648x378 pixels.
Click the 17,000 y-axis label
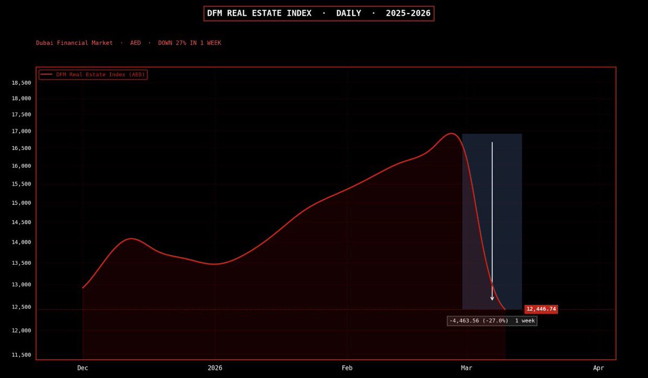[x=21, y=132]
